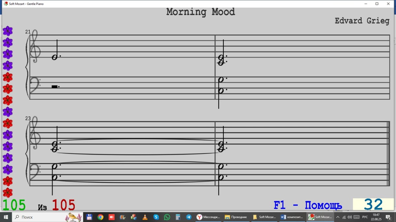Click measure number 23
The height and width of the screenshot is (222, 396).
pyautogui.click(x=28, y=118)
